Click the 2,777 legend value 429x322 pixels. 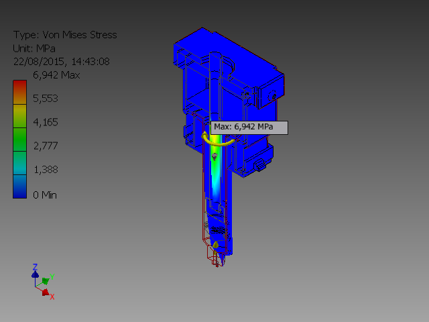46,146
